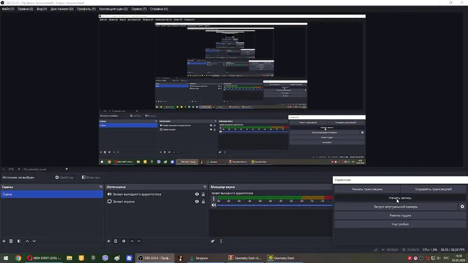Open scene filters icon in Scenes toolbar
This screenshot has width=468, height=263.
point(19,241)
